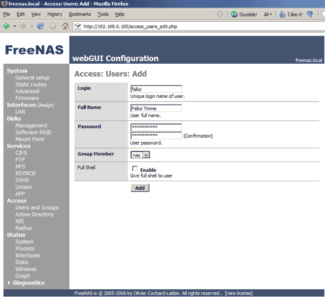
Task: Click the view license link
Action: pos(239,293)
